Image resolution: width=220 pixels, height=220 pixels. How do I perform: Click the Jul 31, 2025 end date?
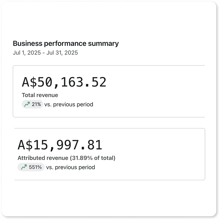point(62,53)
